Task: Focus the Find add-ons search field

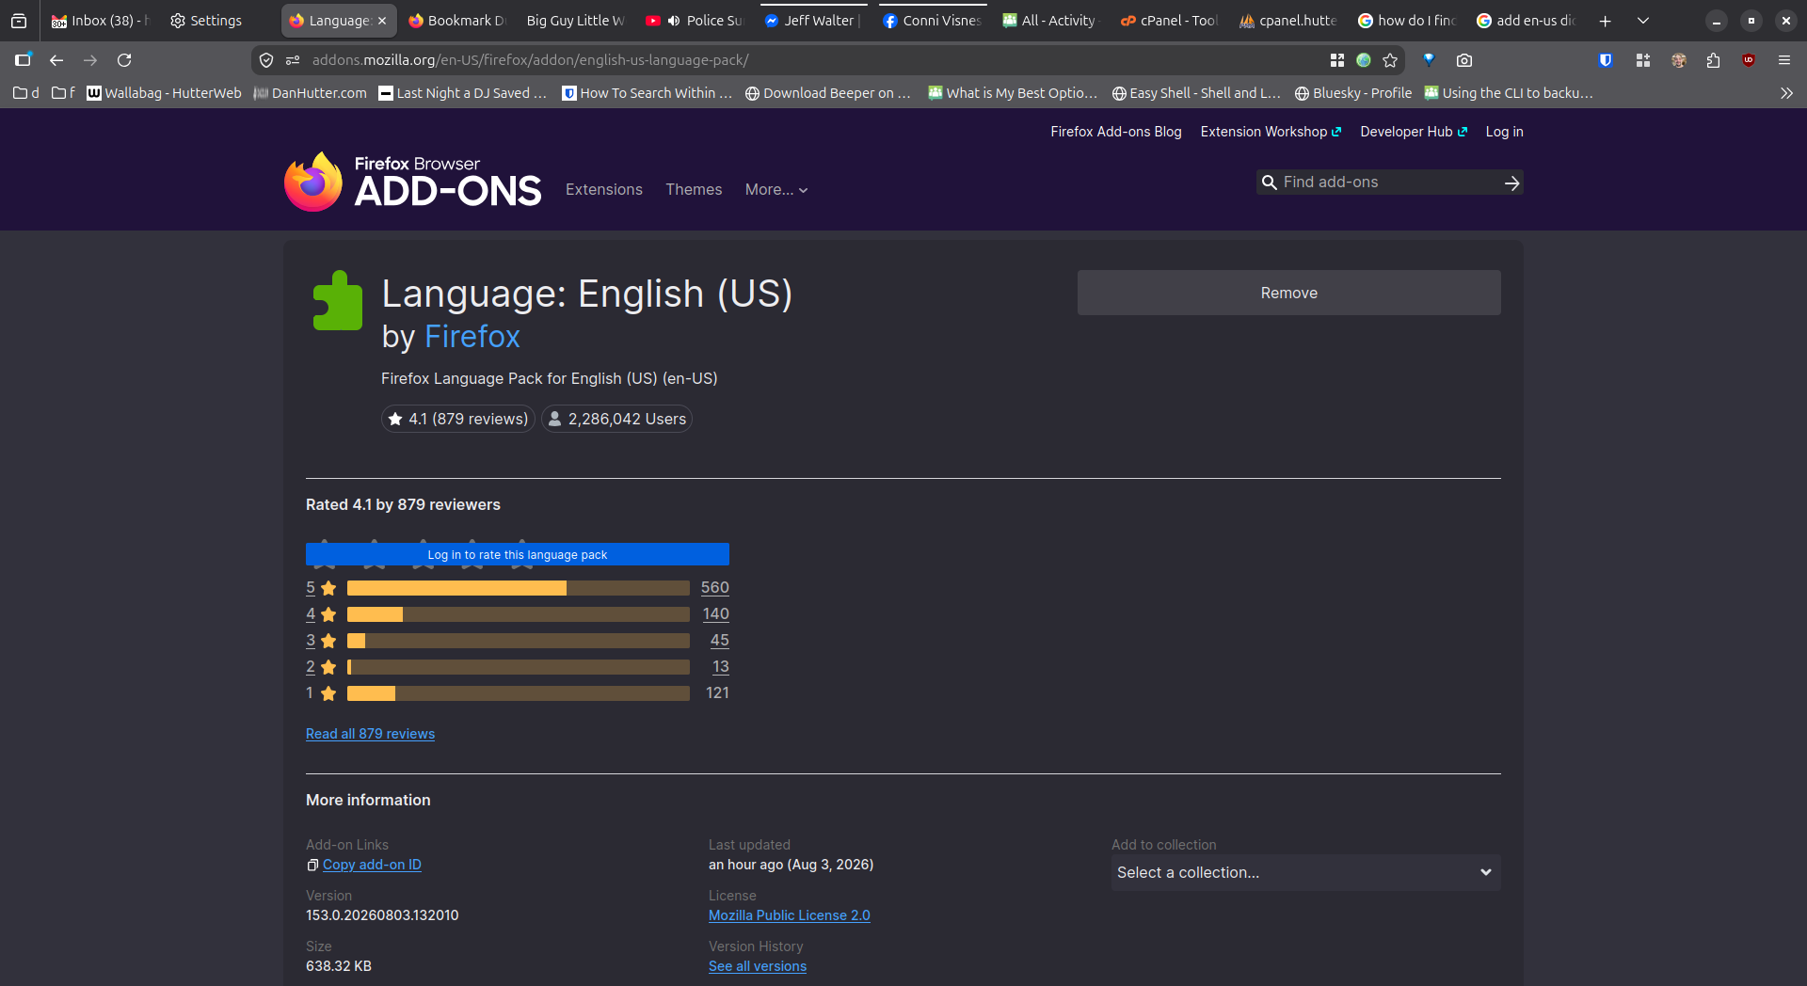Action: pos(1389,183)
